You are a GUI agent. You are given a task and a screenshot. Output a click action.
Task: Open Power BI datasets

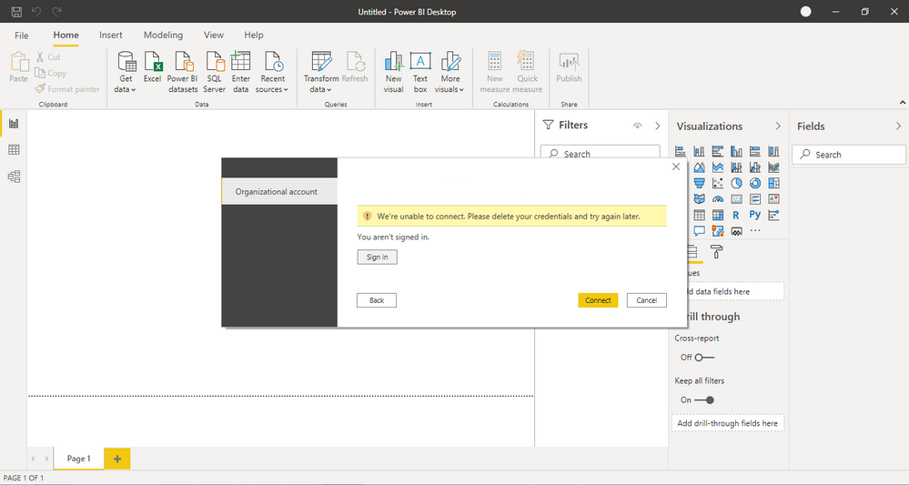click(x=183, y=72)
